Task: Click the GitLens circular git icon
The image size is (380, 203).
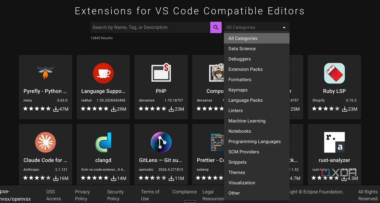Action: pos(161,142)
